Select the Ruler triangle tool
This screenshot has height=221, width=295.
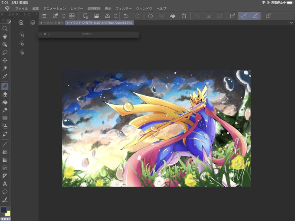coord(5,176)
